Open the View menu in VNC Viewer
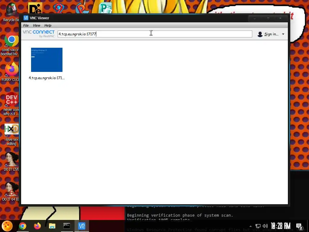The width and height of the screenshot is (309, 232). point(37,25)
